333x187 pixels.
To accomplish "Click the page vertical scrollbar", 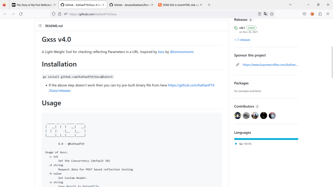I will click(x=332, y=62).
